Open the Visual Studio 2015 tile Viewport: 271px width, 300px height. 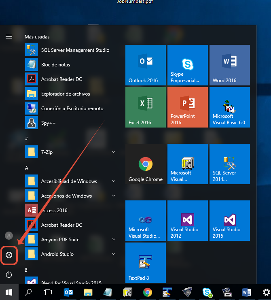[x=229, y=220]
